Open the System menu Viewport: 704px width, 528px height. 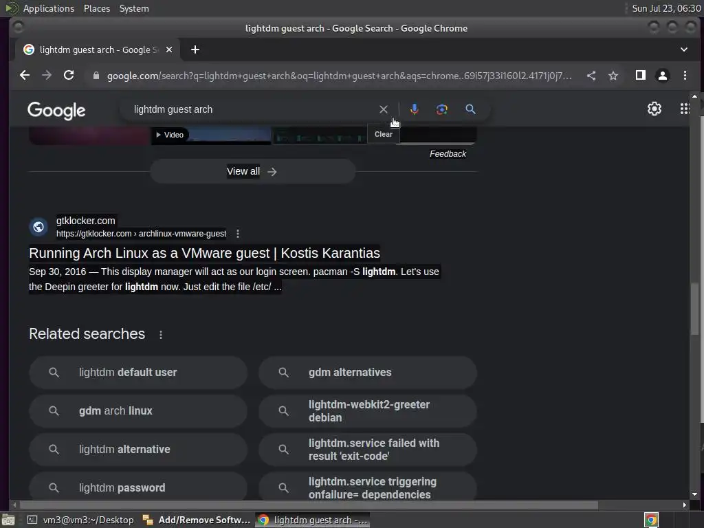134,8
